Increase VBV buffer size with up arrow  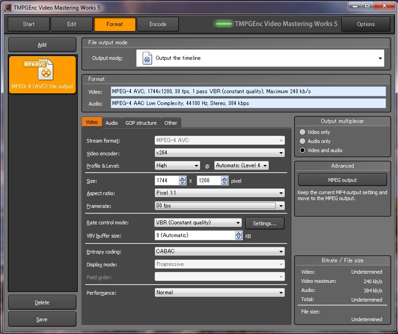[x=239, y=233]
